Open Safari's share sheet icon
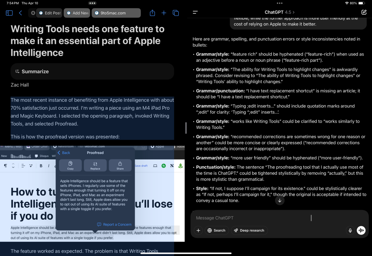372x256 pixels. pos(152,13)
